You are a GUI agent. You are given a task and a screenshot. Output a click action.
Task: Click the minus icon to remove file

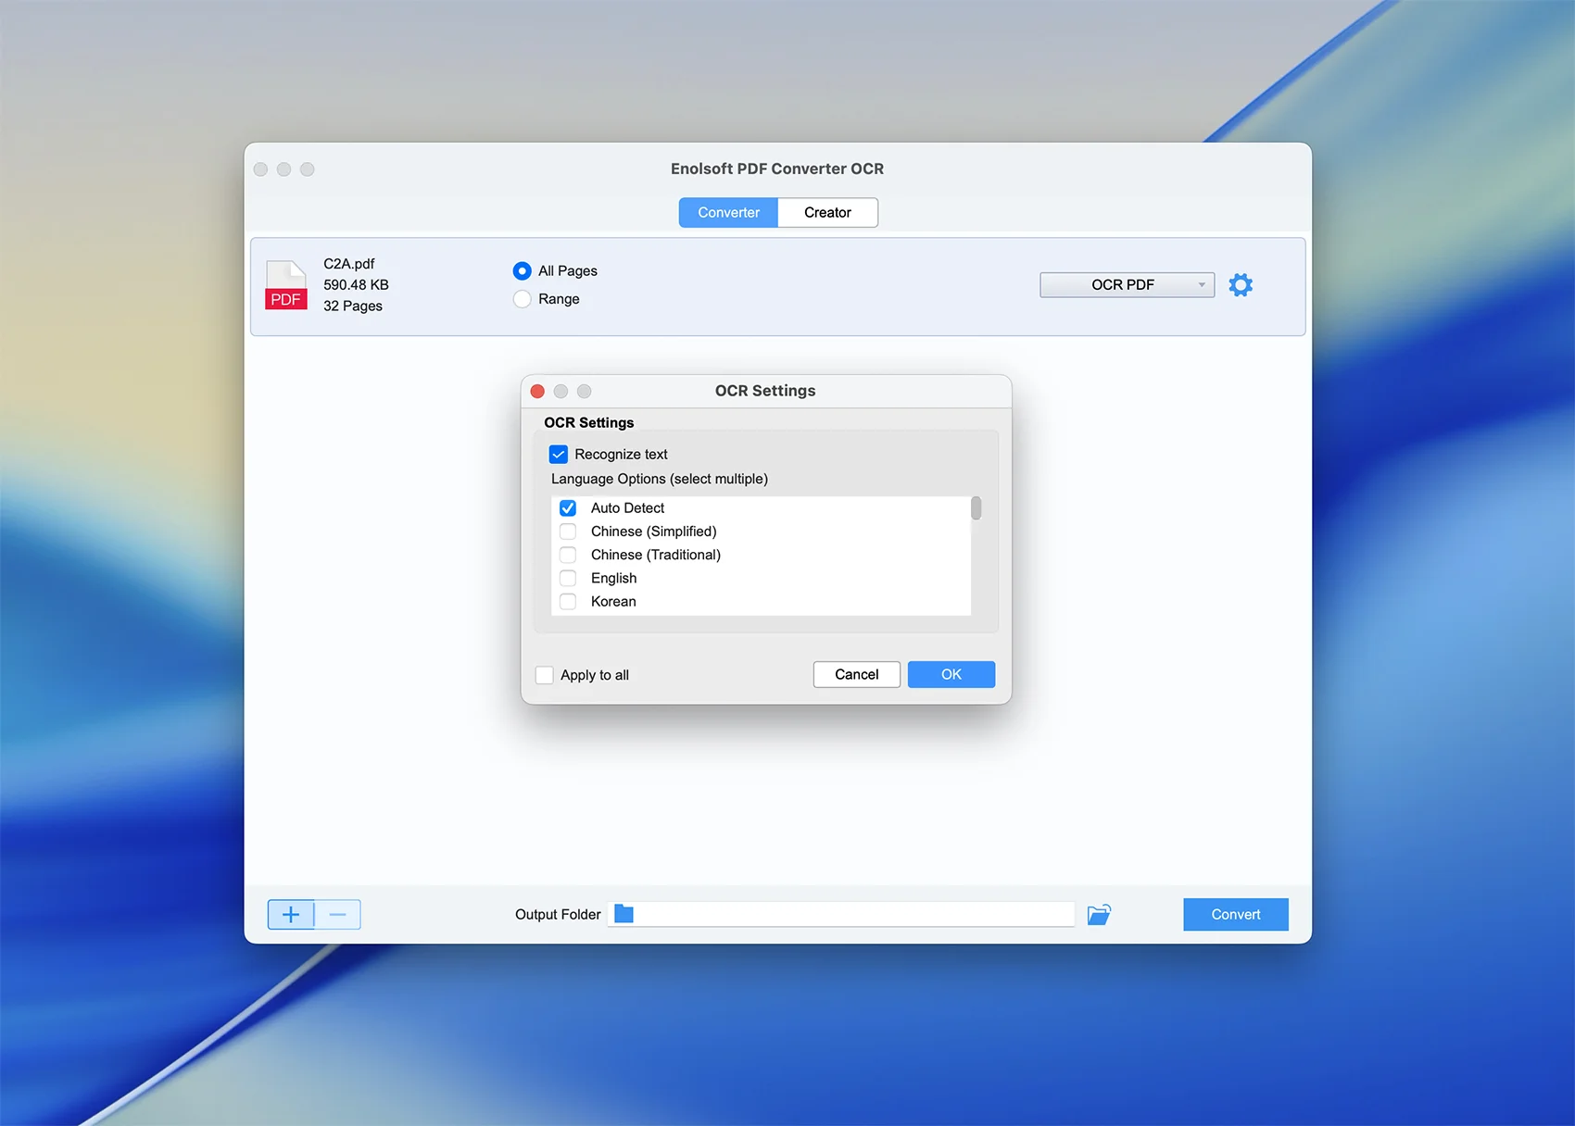coord(338,915)
